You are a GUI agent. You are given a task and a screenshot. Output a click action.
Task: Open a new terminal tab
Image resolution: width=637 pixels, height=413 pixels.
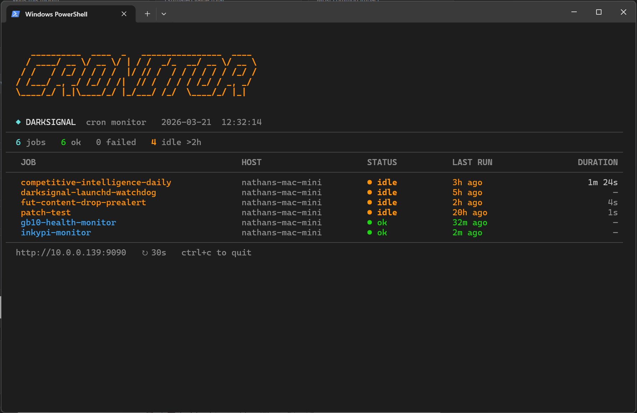[x=147, y=14]
